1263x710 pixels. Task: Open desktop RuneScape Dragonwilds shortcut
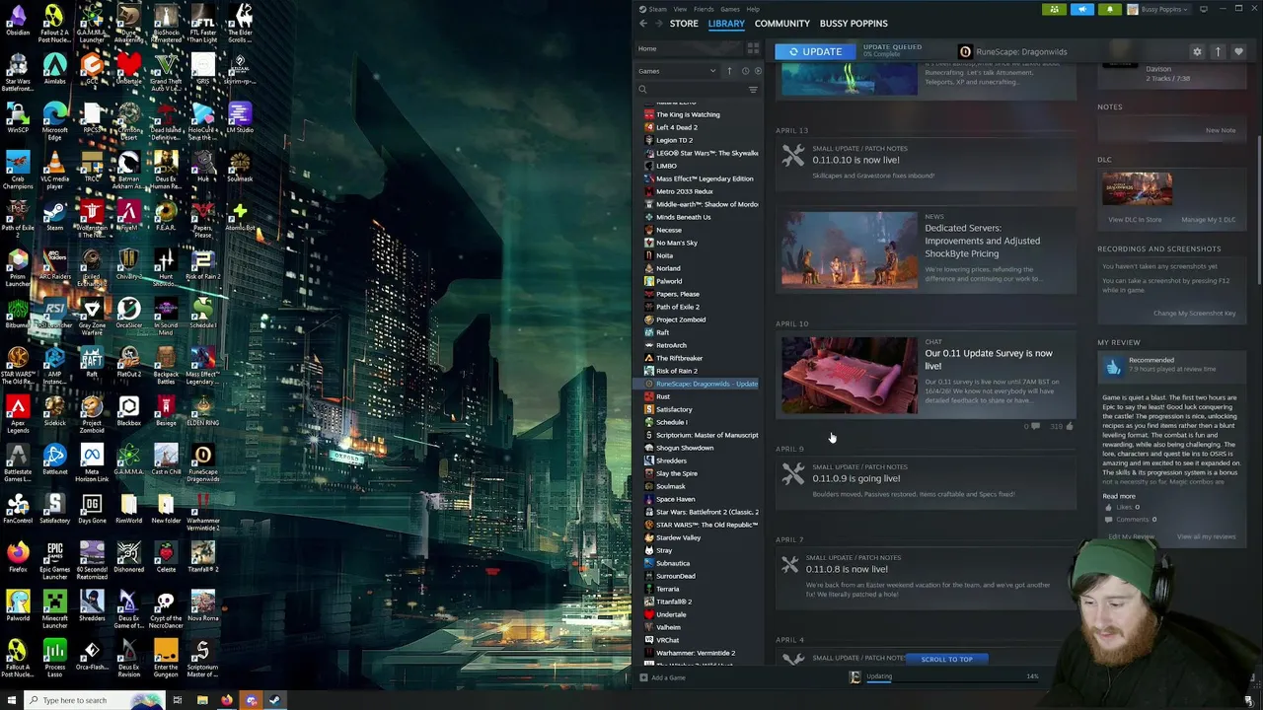point(202,462)
